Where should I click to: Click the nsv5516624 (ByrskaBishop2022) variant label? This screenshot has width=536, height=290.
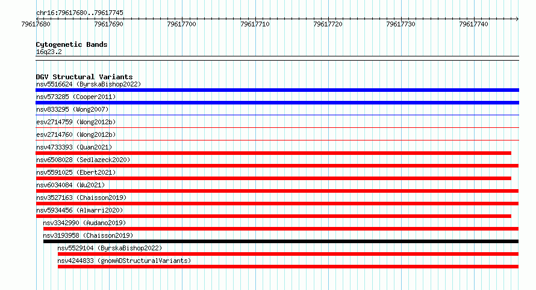89,84
